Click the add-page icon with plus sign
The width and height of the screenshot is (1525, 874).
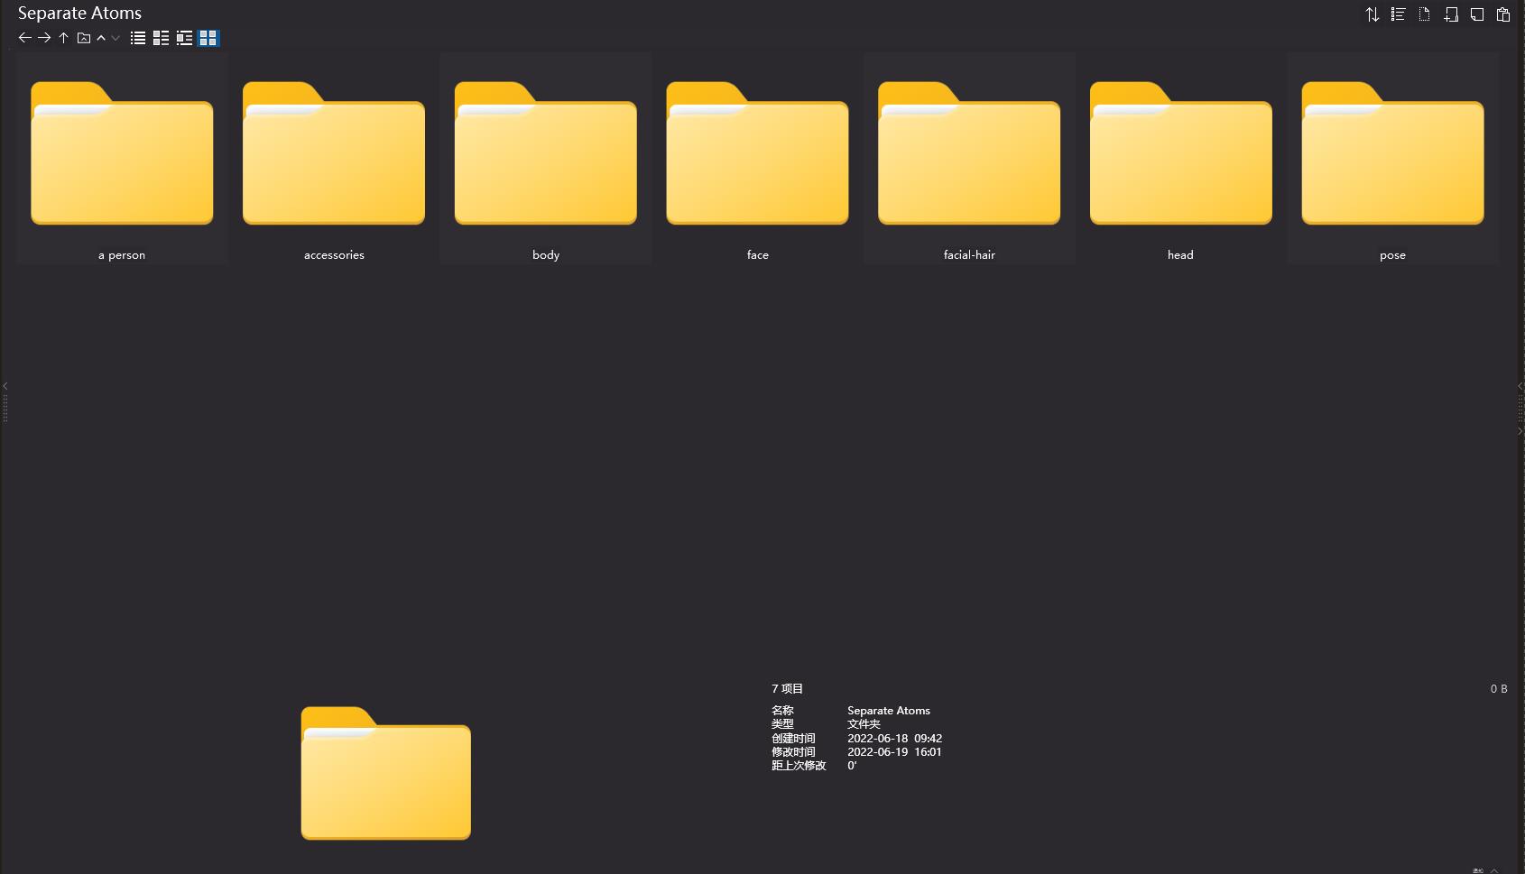pos(1451,14)
